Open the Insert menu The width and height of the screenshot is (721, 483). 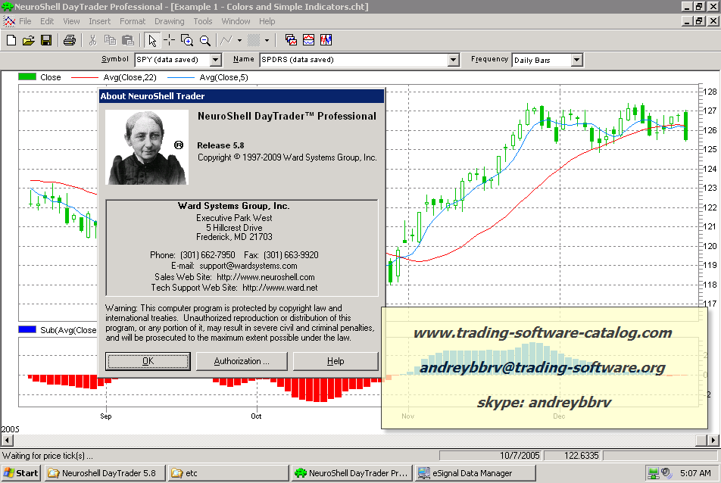(x=99, y=21)
